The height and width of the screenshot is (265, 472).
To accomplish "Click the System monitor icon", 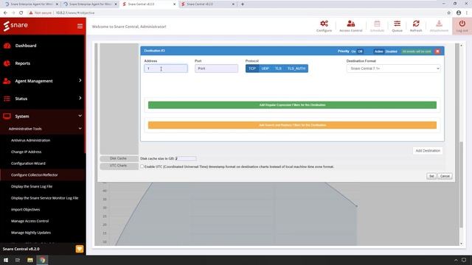I will pyautogui.click(x=7, y=116).
